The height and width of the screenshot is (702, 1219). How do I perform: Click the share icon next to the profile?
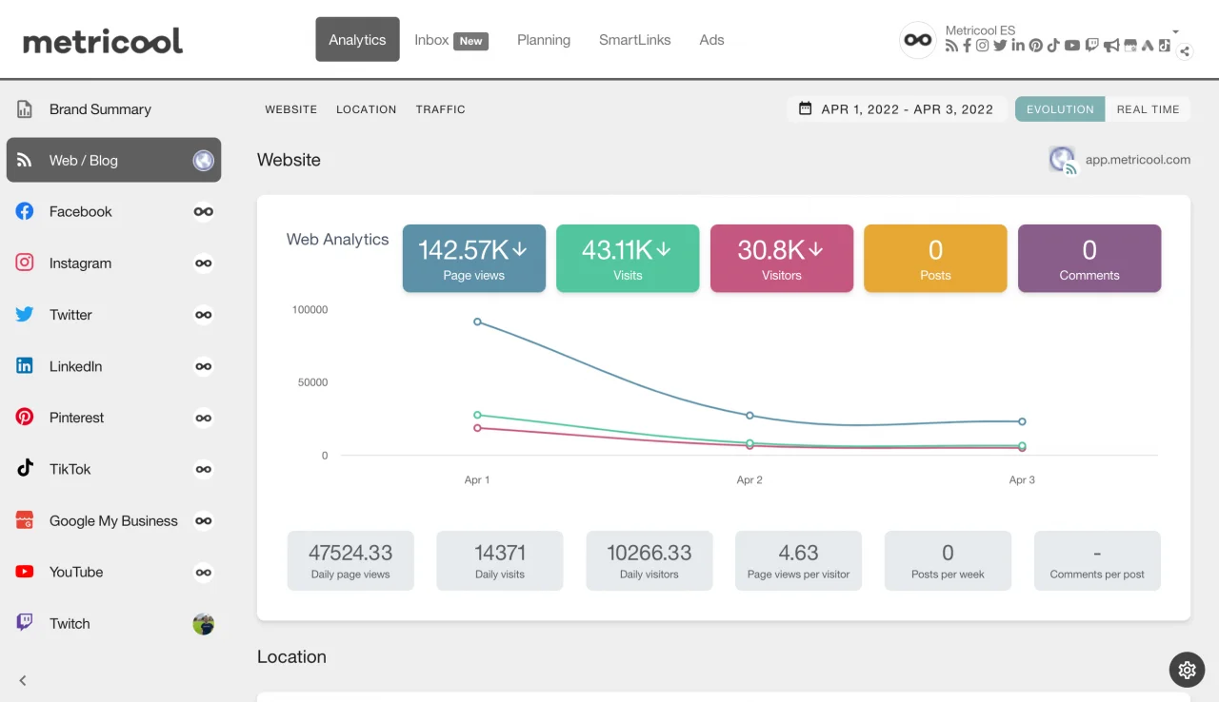1184,51
